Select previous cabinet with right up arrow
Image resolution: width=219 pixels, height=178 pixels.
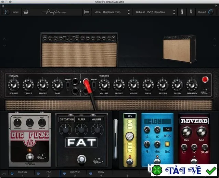tap(215, 39)
